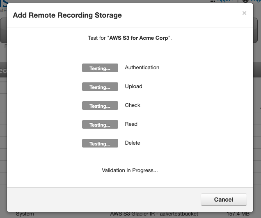Select the Upload test label
261x218 pixels.
133,86
